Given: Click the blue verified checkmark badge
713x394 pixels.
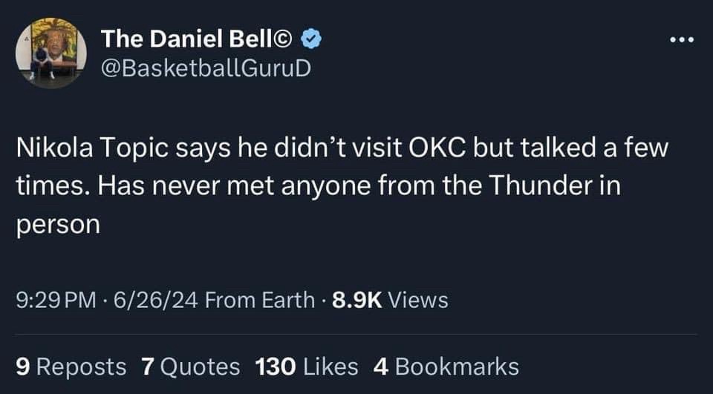Looking at the screenshot, I should pos(313,39).
